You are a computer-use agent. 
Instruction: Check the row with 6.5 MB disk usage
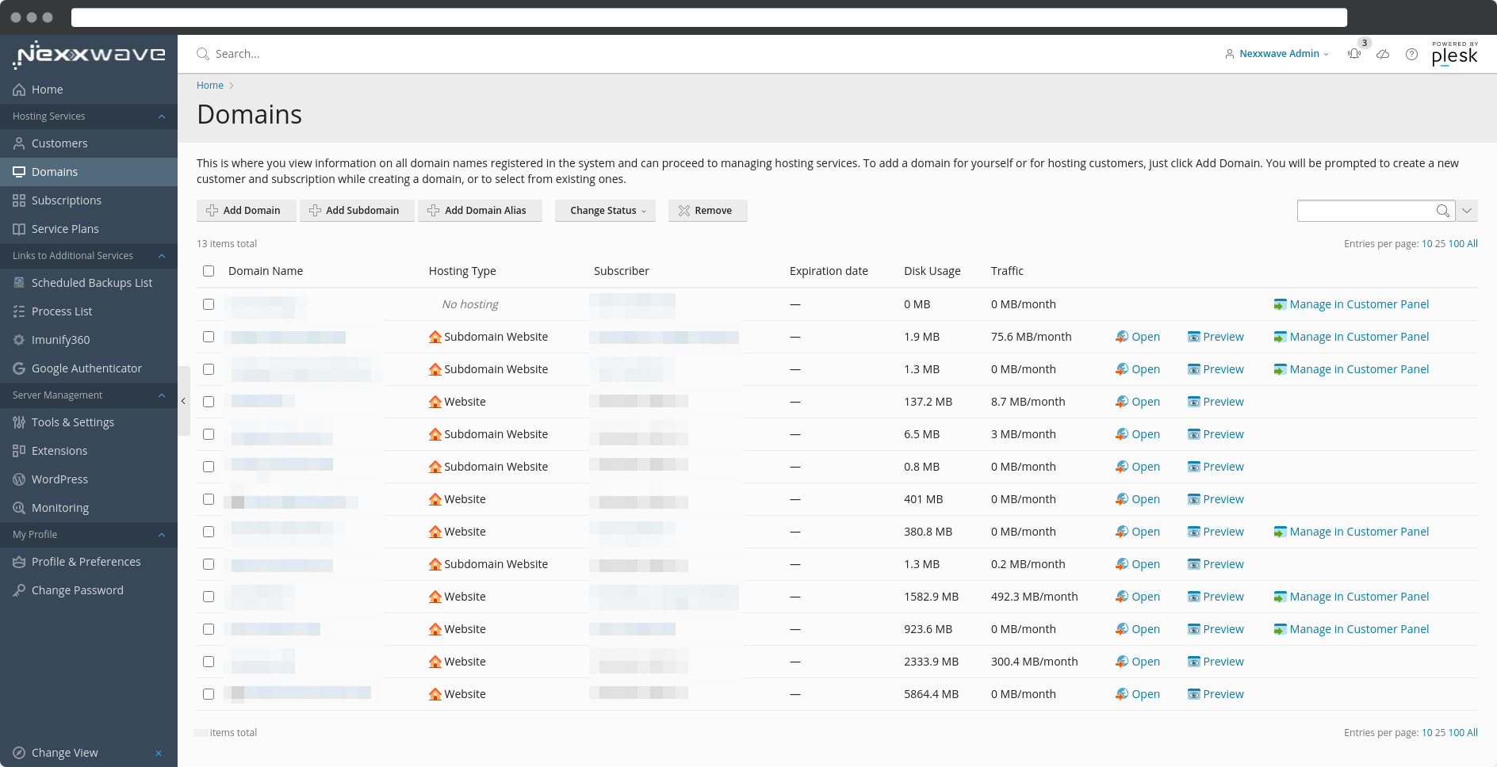[209, 434]
